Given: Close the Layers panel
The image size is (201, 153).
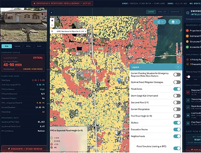Looking at the screenshot, I should (x=178, y=67).
